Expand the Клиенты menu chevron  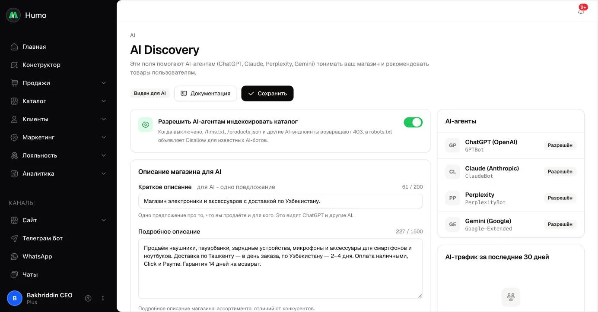click(104, 119)
